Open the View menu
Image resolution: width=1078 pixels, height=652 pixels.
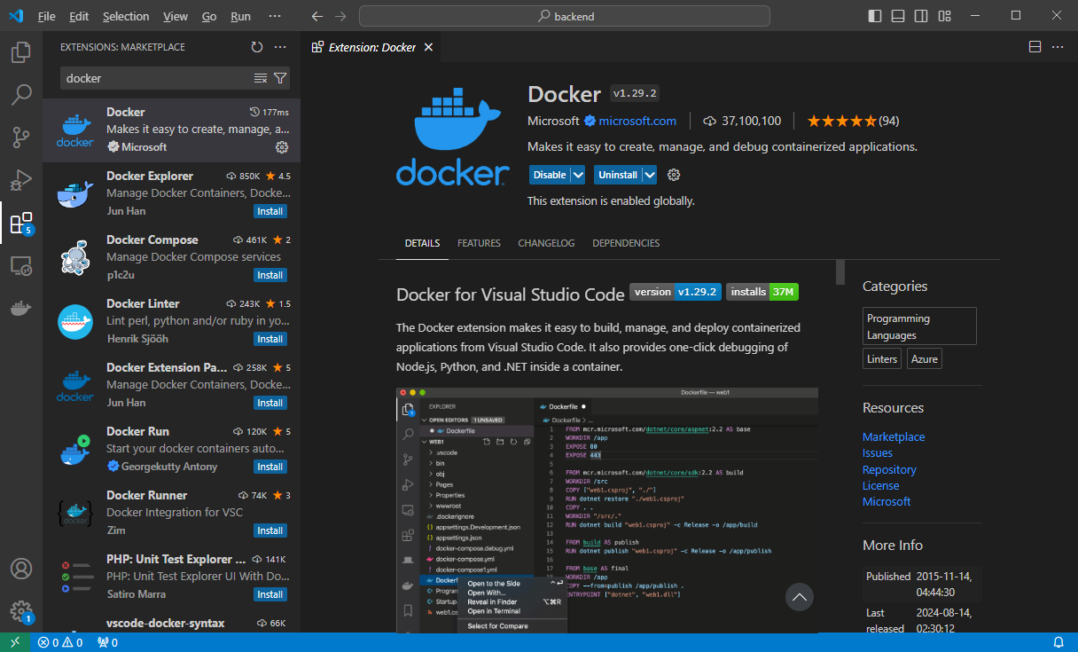coord(176,16)
